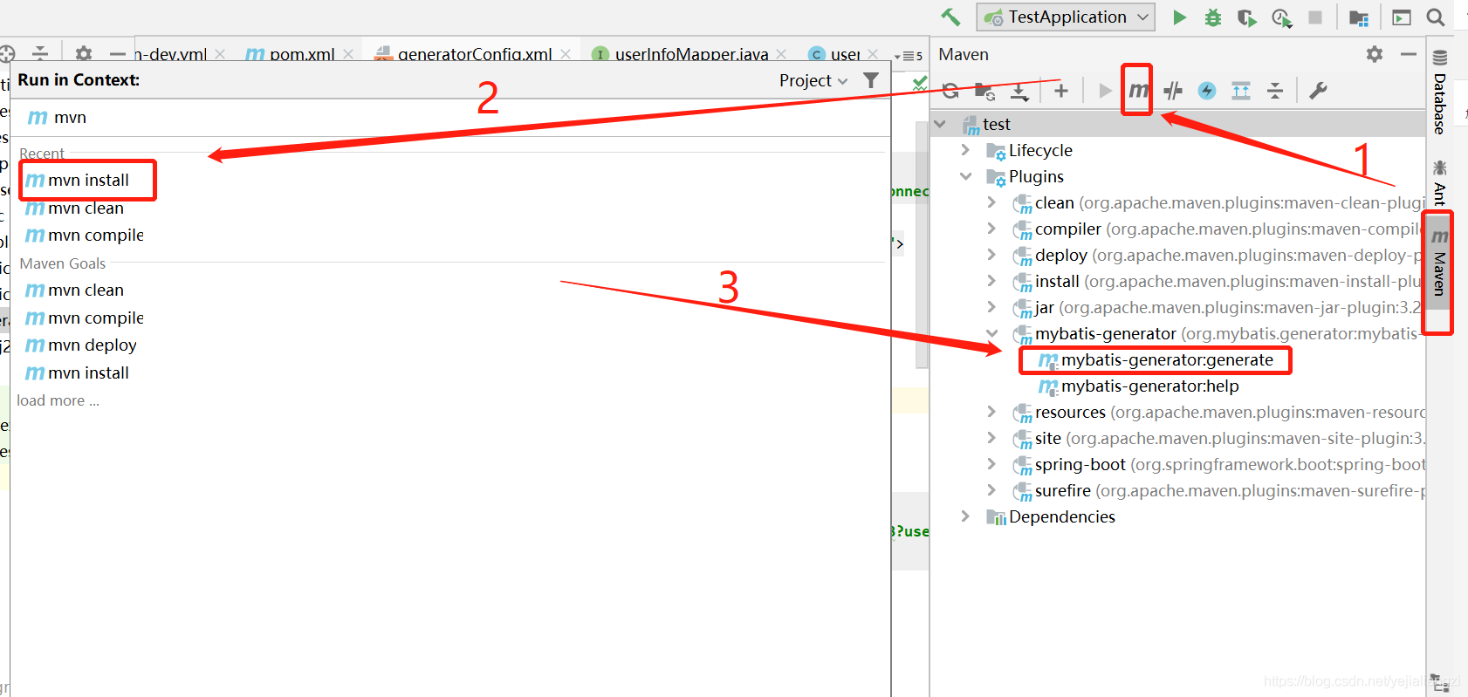Click the mvn command input field
Viewport: 1468px width, 697px height.
[450, 118]
